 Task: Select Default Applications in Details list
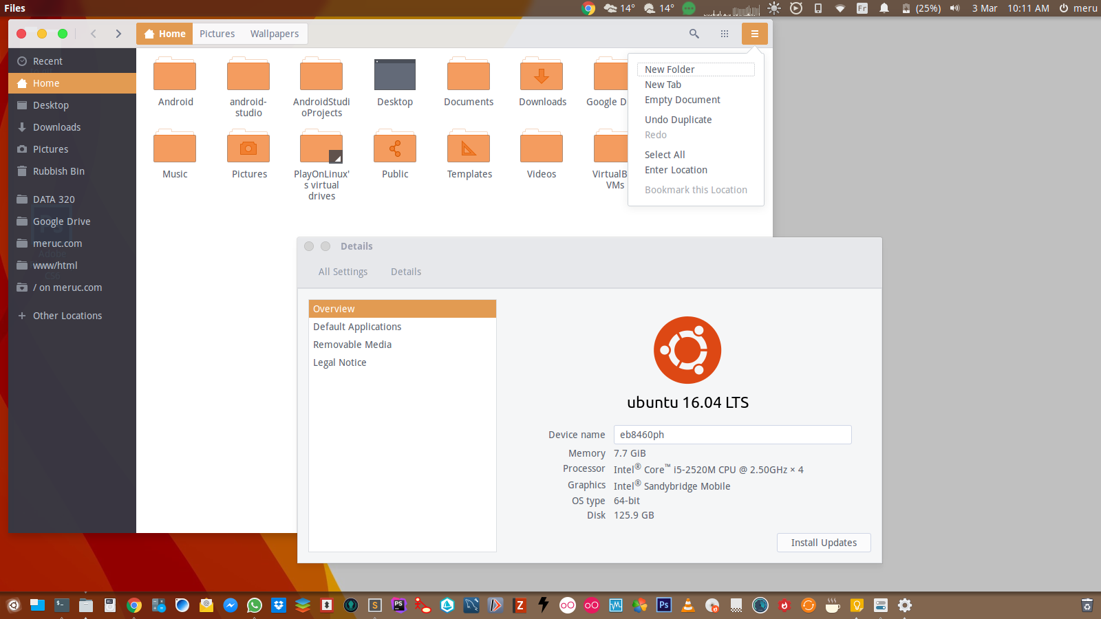(357, 327)
